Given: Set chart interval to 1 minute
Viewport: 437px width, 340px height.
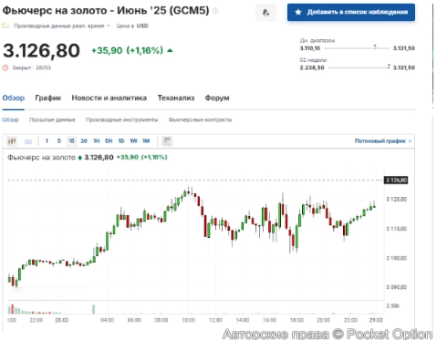Looking at the screenshot, I should pos(47,141).
